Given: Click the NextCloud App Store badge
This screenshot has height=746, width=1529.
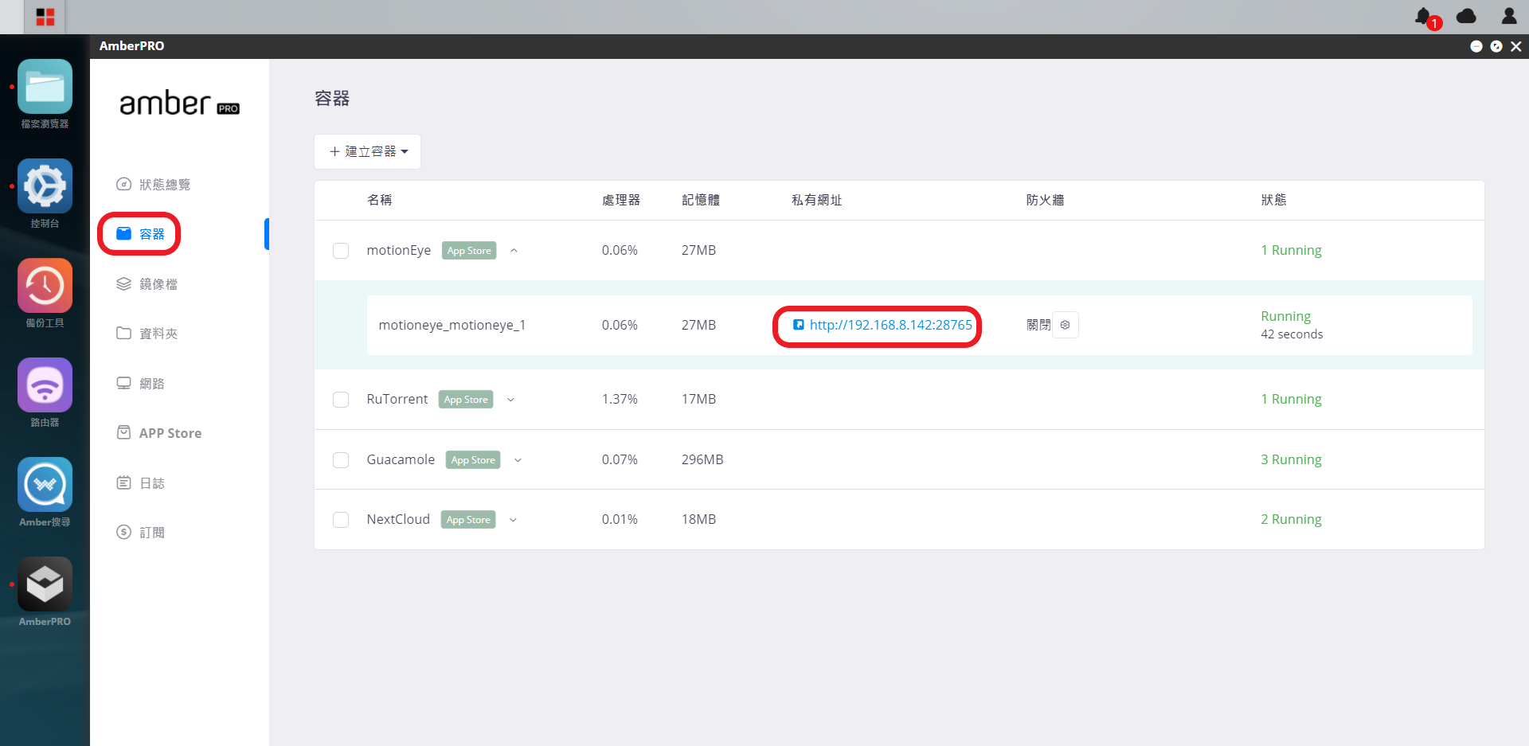Looking at the screenshot, I should coord(468,520).
